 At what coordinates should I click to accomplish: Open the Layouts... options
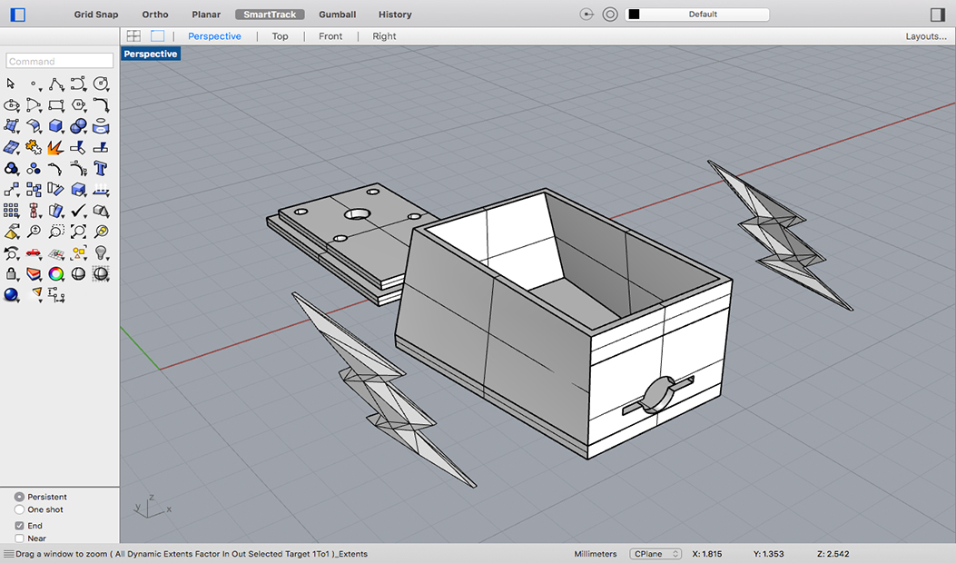click(925, 36)
